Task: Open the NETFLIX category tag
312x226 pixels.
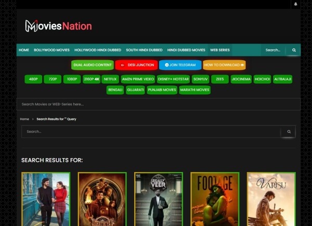Action: click(x=110, y=79)
